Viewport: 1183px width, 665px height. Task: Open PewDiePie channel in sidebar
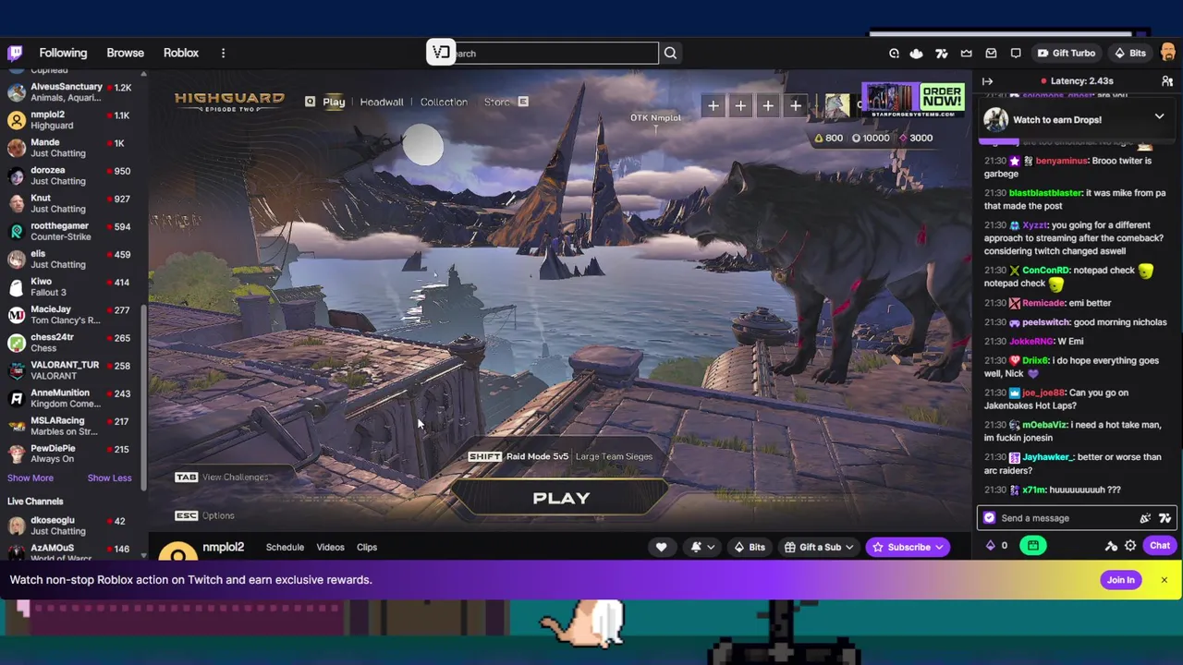click(x=74, y=453)
